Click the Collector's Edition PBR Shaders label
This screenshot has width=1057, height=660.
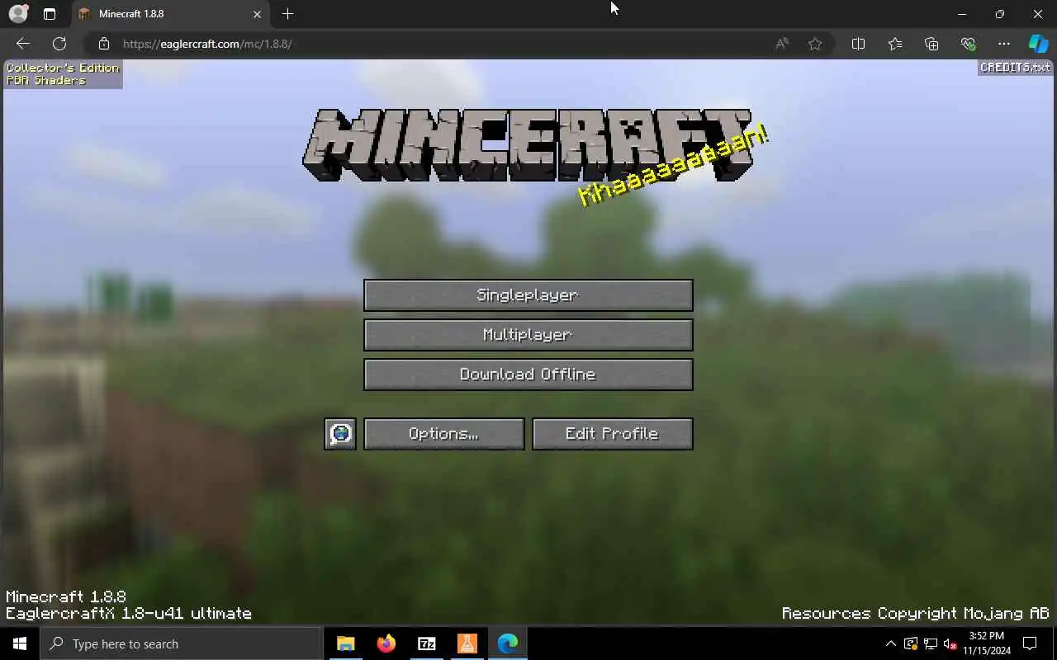tap(63, 74)
